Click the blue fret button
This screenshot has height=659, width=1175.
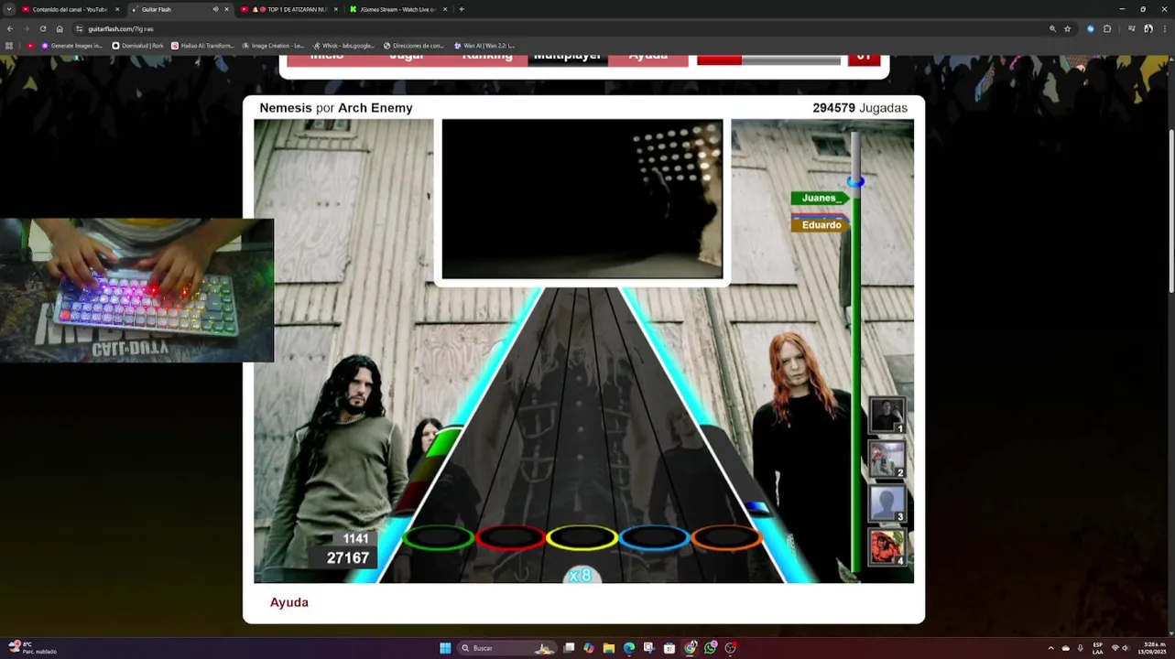point(654,538)
